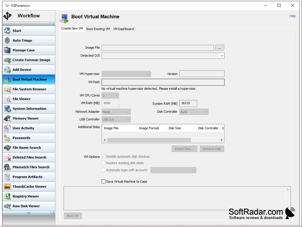
Task: Open the Help link
Action: coord(292,16)
